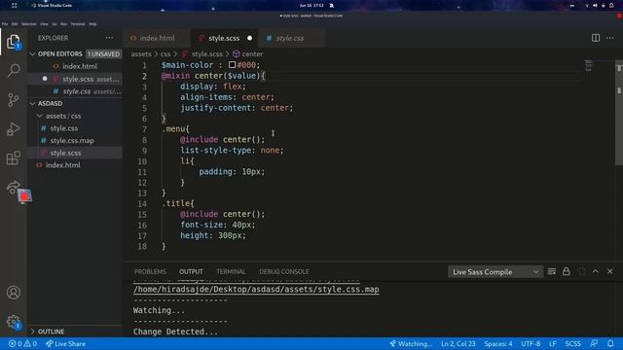Switch to the style.css editor tab

292,38
